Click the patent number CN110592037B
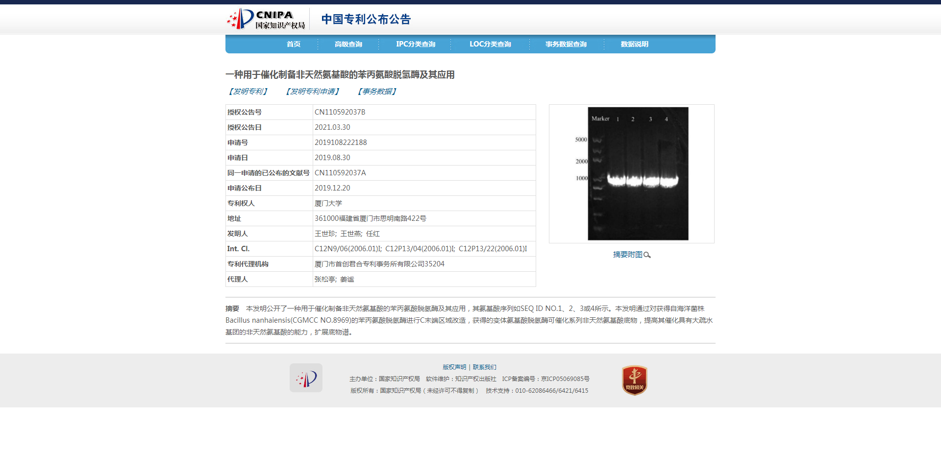 (x=340, y=112)
